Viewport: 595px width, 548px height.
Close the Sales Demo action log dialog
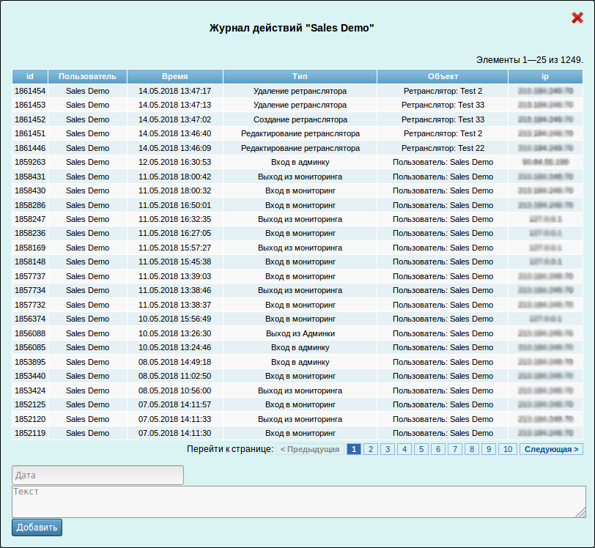577,18
